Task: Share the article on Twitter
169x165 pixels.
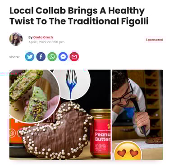Action: [30, 57]
